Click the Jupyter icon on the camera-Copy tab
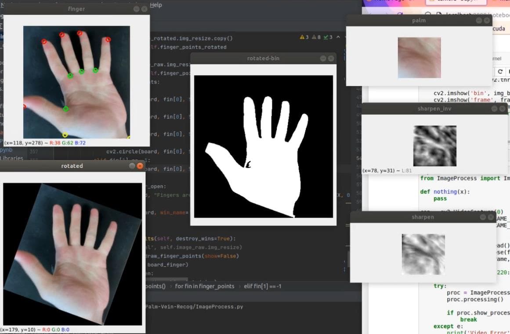This screenshot has height=334, width=510. click(432, 2)
